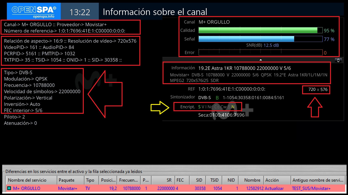
Task: Click 'Piloto-> 2' line
Action: click(14, 117)
